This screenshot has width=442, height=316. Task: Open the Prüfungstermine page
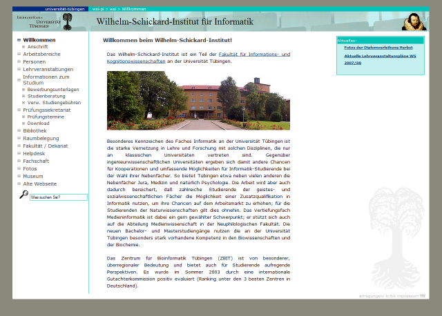tap(46, 117)
